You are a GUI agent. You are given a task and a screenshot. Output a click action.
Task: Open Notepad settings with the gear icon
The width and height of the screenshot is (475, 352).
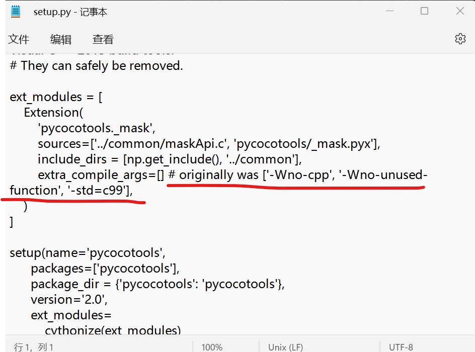[x=459, y=39]
